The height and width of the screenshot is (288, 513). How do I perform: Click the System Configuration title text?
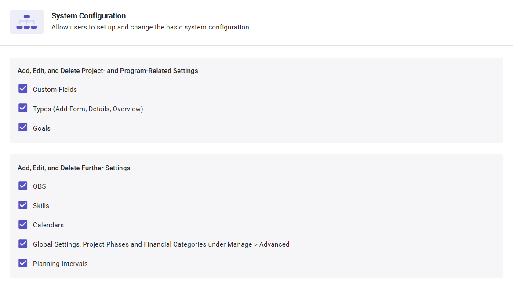(x=88, y=16)
